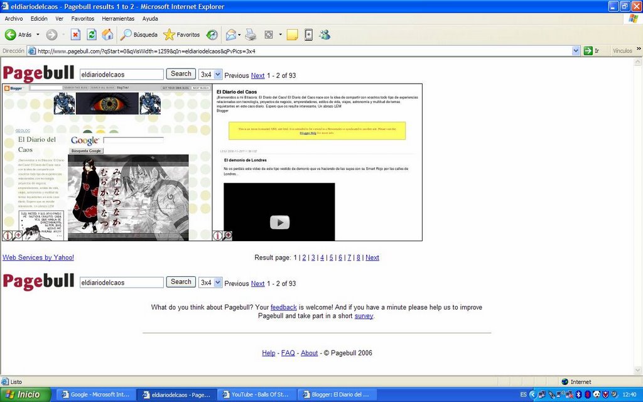Click the address bar URL field
The height and width of the screenshot is (402, 643).
(x=303, y=51)
